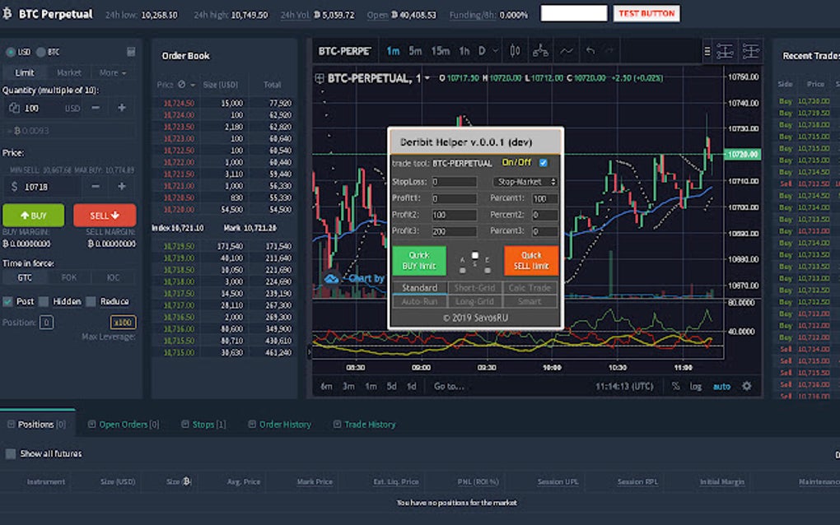
Task: Open the chart settings gear
Action: 746,386
